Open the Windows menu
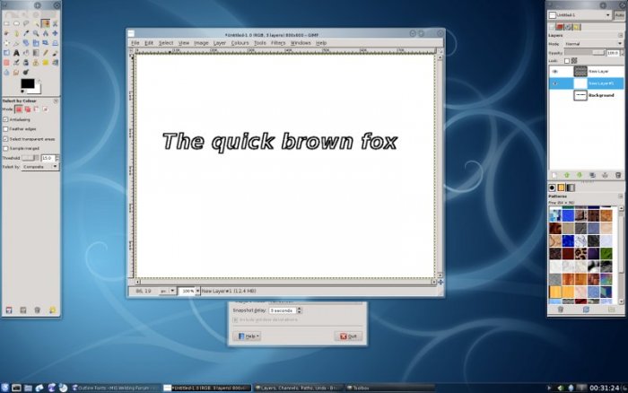 (x=301, y=43)
